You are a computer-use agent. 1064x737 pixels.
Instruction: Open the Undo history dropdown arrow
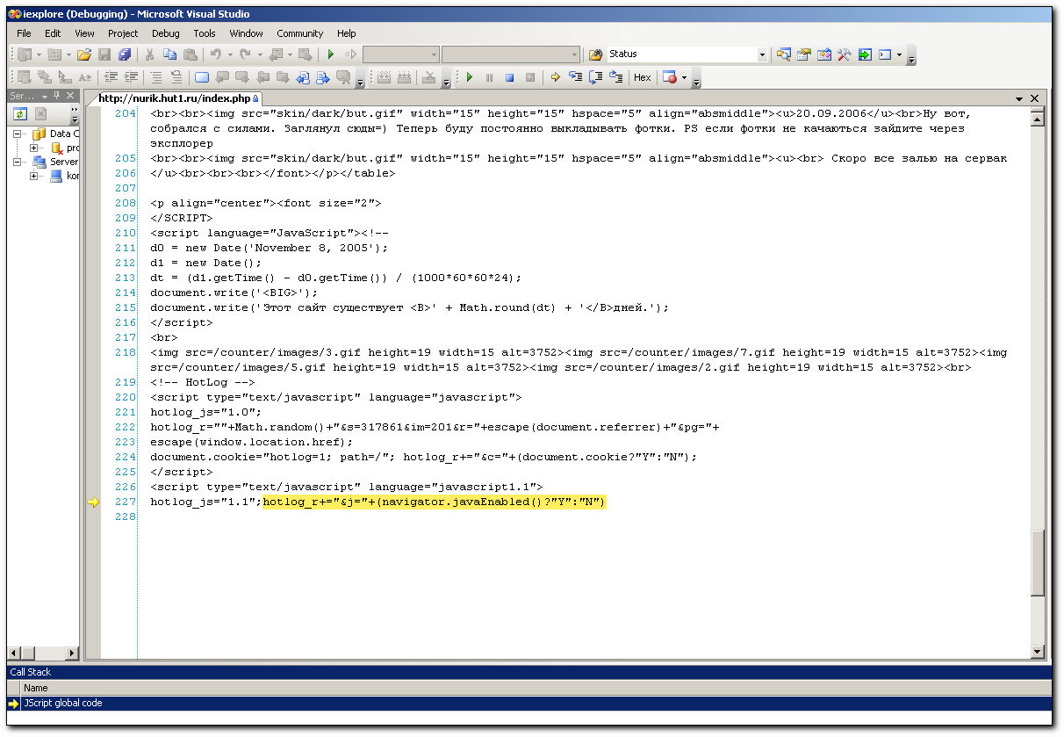coord(229,54)
